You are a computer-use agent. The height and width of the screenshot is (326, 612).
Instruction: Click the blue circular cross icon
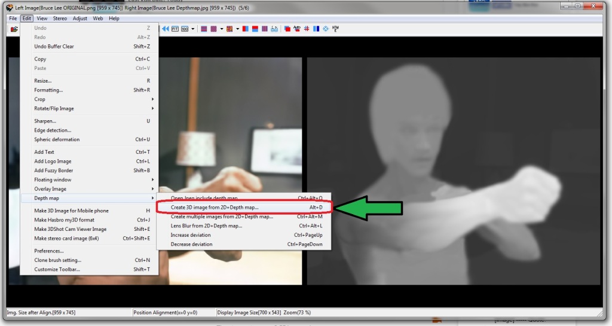click(x=326, y=29)
